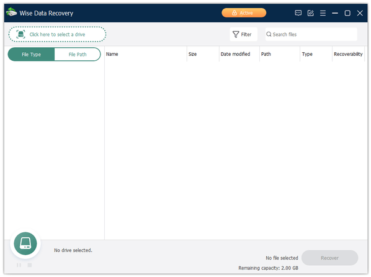
Task: Click the edit note icon in title bar
Action: click(x=310, y=13)
